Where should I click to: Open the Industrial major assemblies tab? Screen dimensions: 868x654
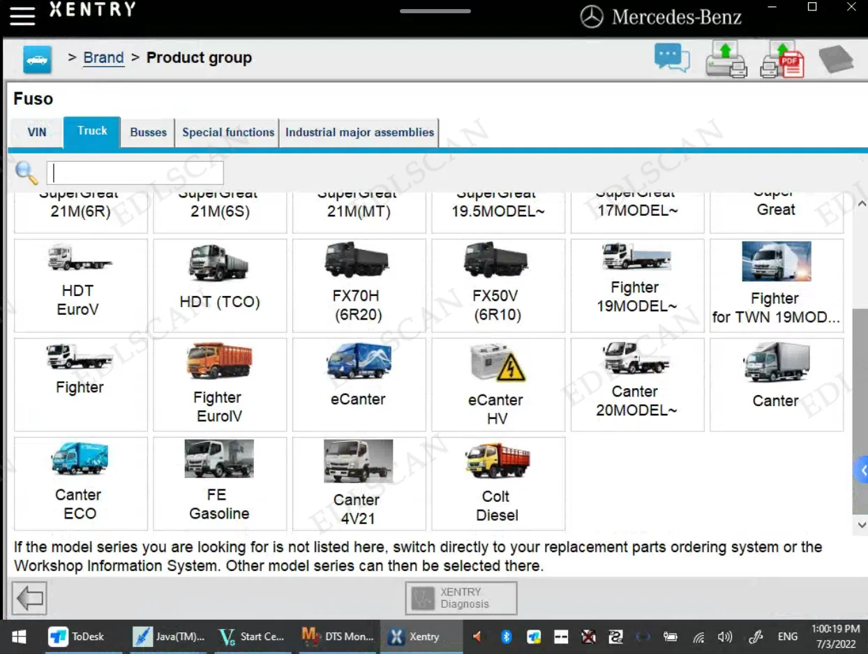pyautogui.click(x=359, y=132)
